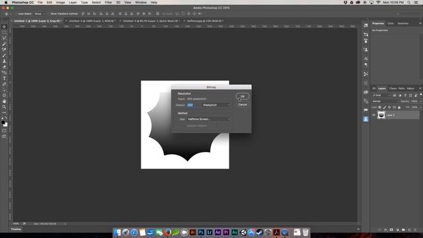Toggle visibility of Layer 2
The height and width of the screenshot is (238, 423).
(x=374, y=115)
